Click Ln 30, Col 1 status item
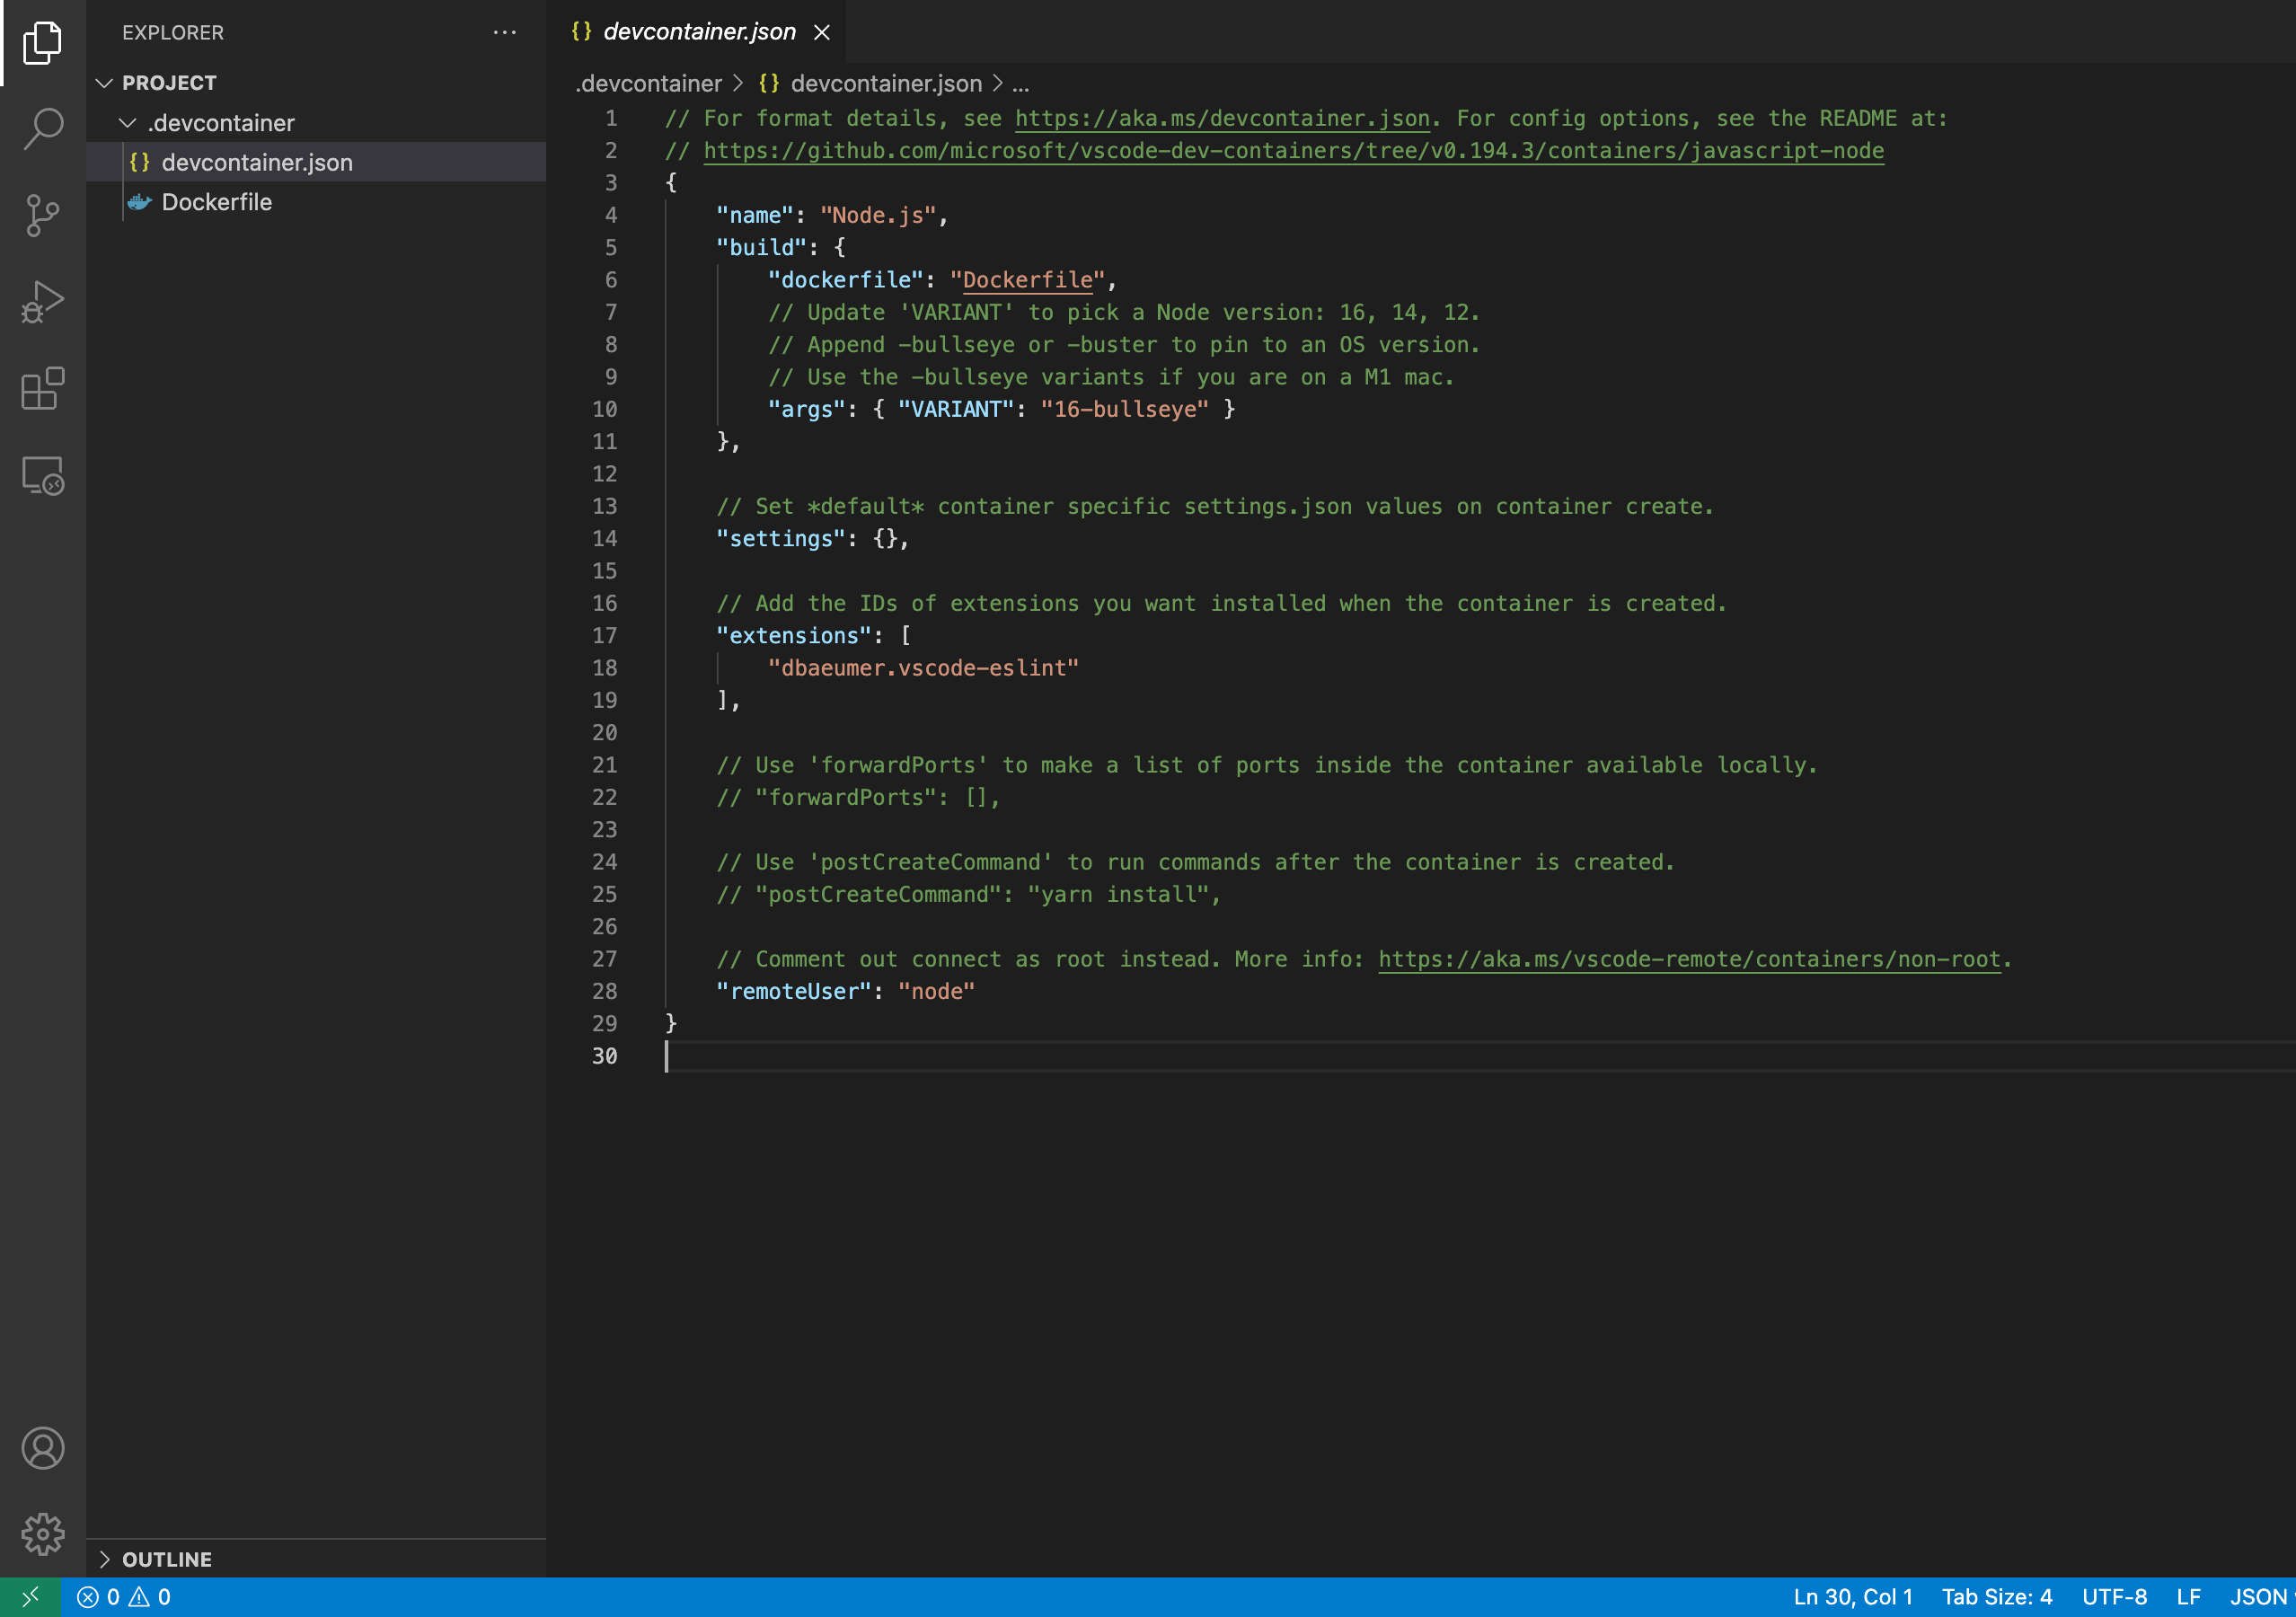This screenshot has height=1617, width=2296. click(x=1853, y=1597)
